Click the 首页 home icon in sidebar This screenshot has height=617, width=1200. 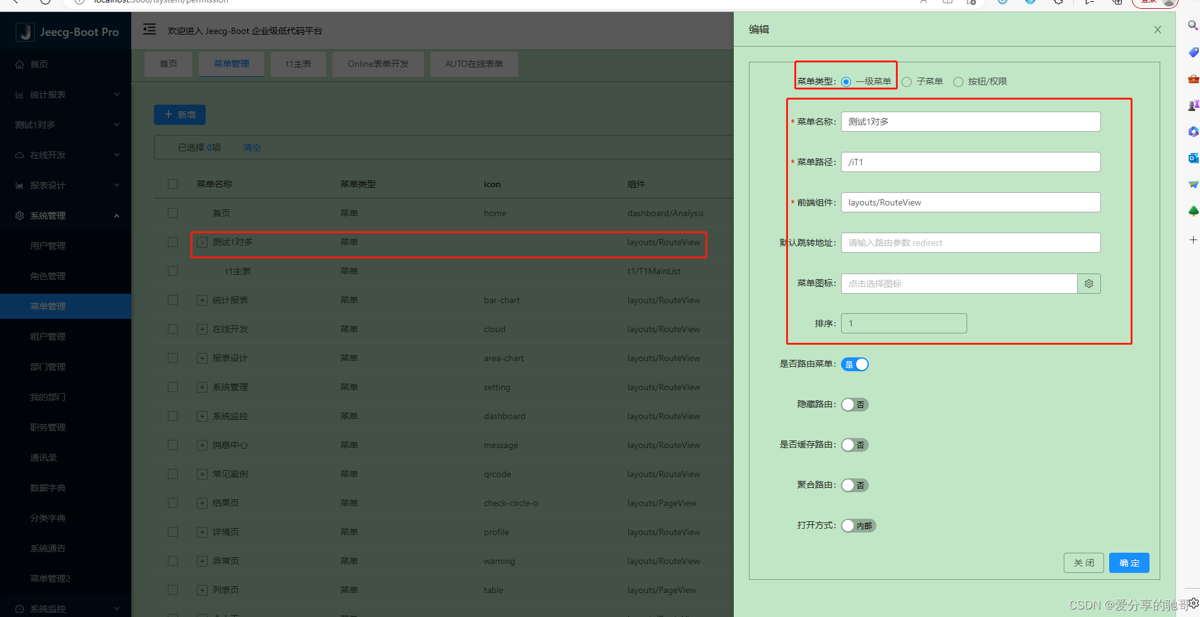pyautogui.click(x=20, y=64)
